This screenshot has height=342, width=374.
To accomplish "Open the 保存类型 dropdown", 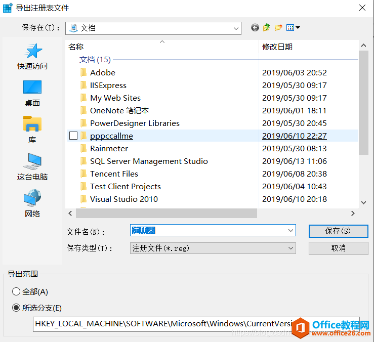I will (x=213, y=248).
